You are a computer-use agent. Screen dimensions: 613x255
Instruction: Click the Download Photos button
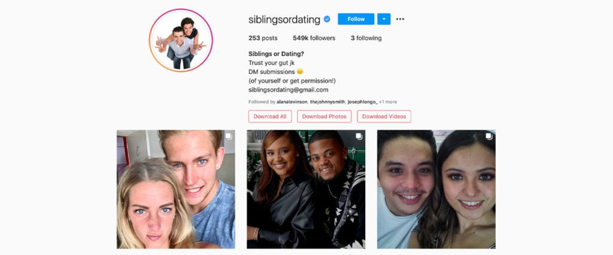click(x=324, y=116)
